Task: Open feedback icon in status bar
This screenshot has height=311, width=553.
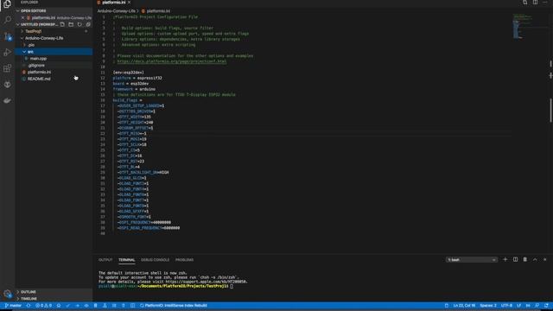Action: tap(537, 305)
